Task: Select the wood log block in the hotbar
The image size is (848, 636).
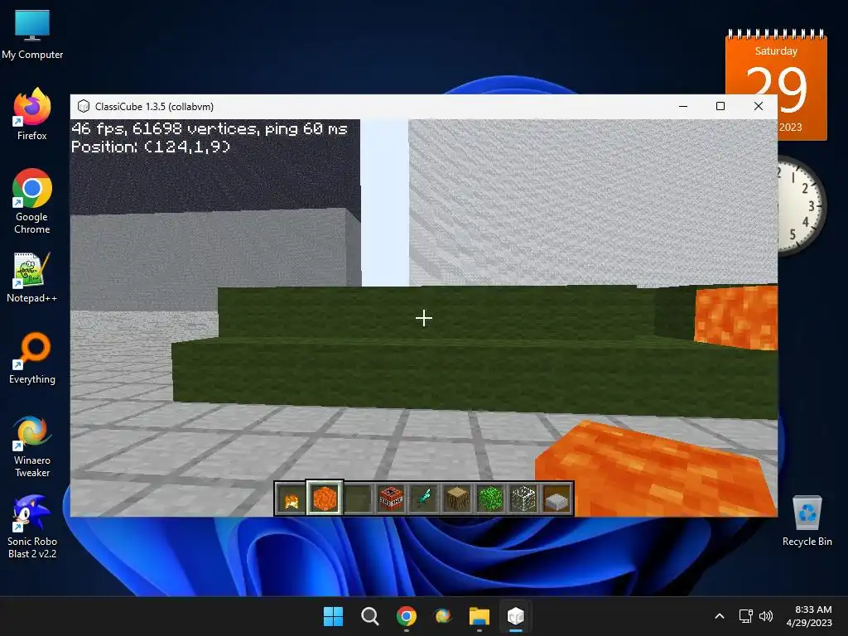Action: coord(457,499)
